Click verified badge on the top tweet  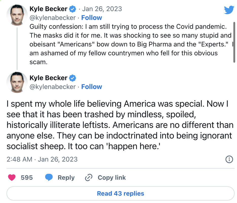[72, 9]
